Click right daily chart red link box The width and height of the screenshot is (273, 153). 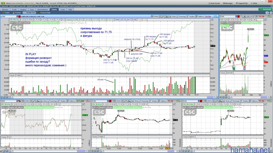tap(239, 16)
